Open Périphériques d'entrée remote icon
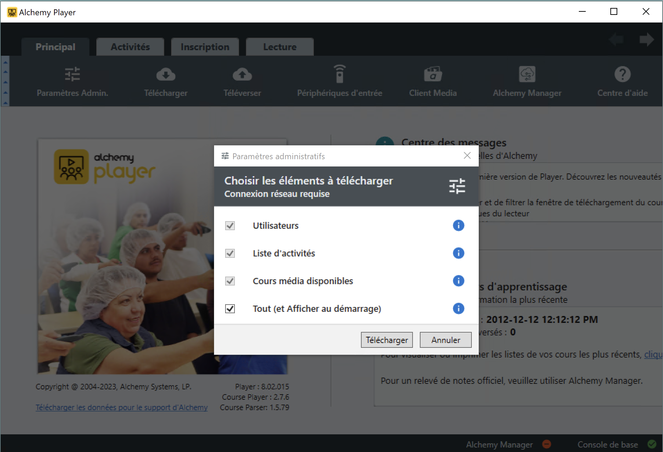 pyautogui.click(x=339, y=74)
